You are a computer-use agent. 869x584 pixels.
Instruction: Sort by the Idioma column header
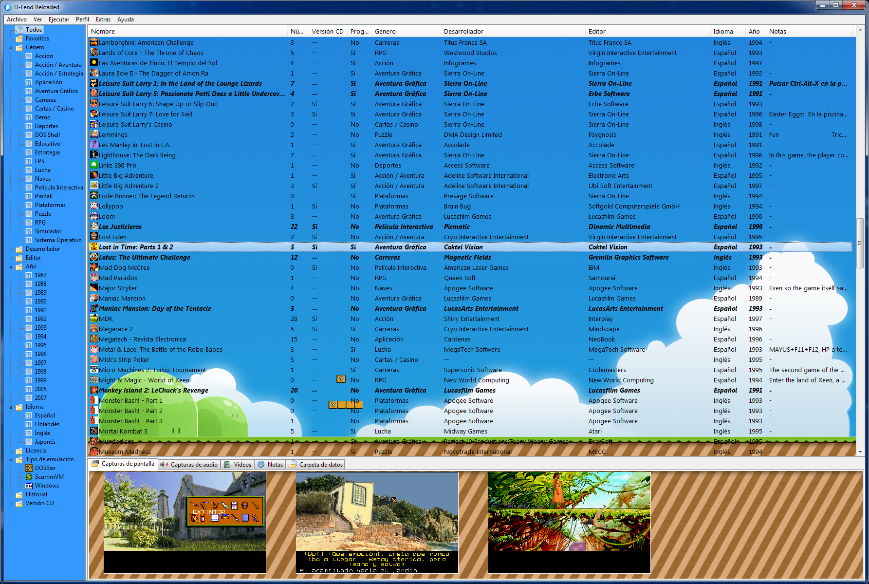click(728, 31)
